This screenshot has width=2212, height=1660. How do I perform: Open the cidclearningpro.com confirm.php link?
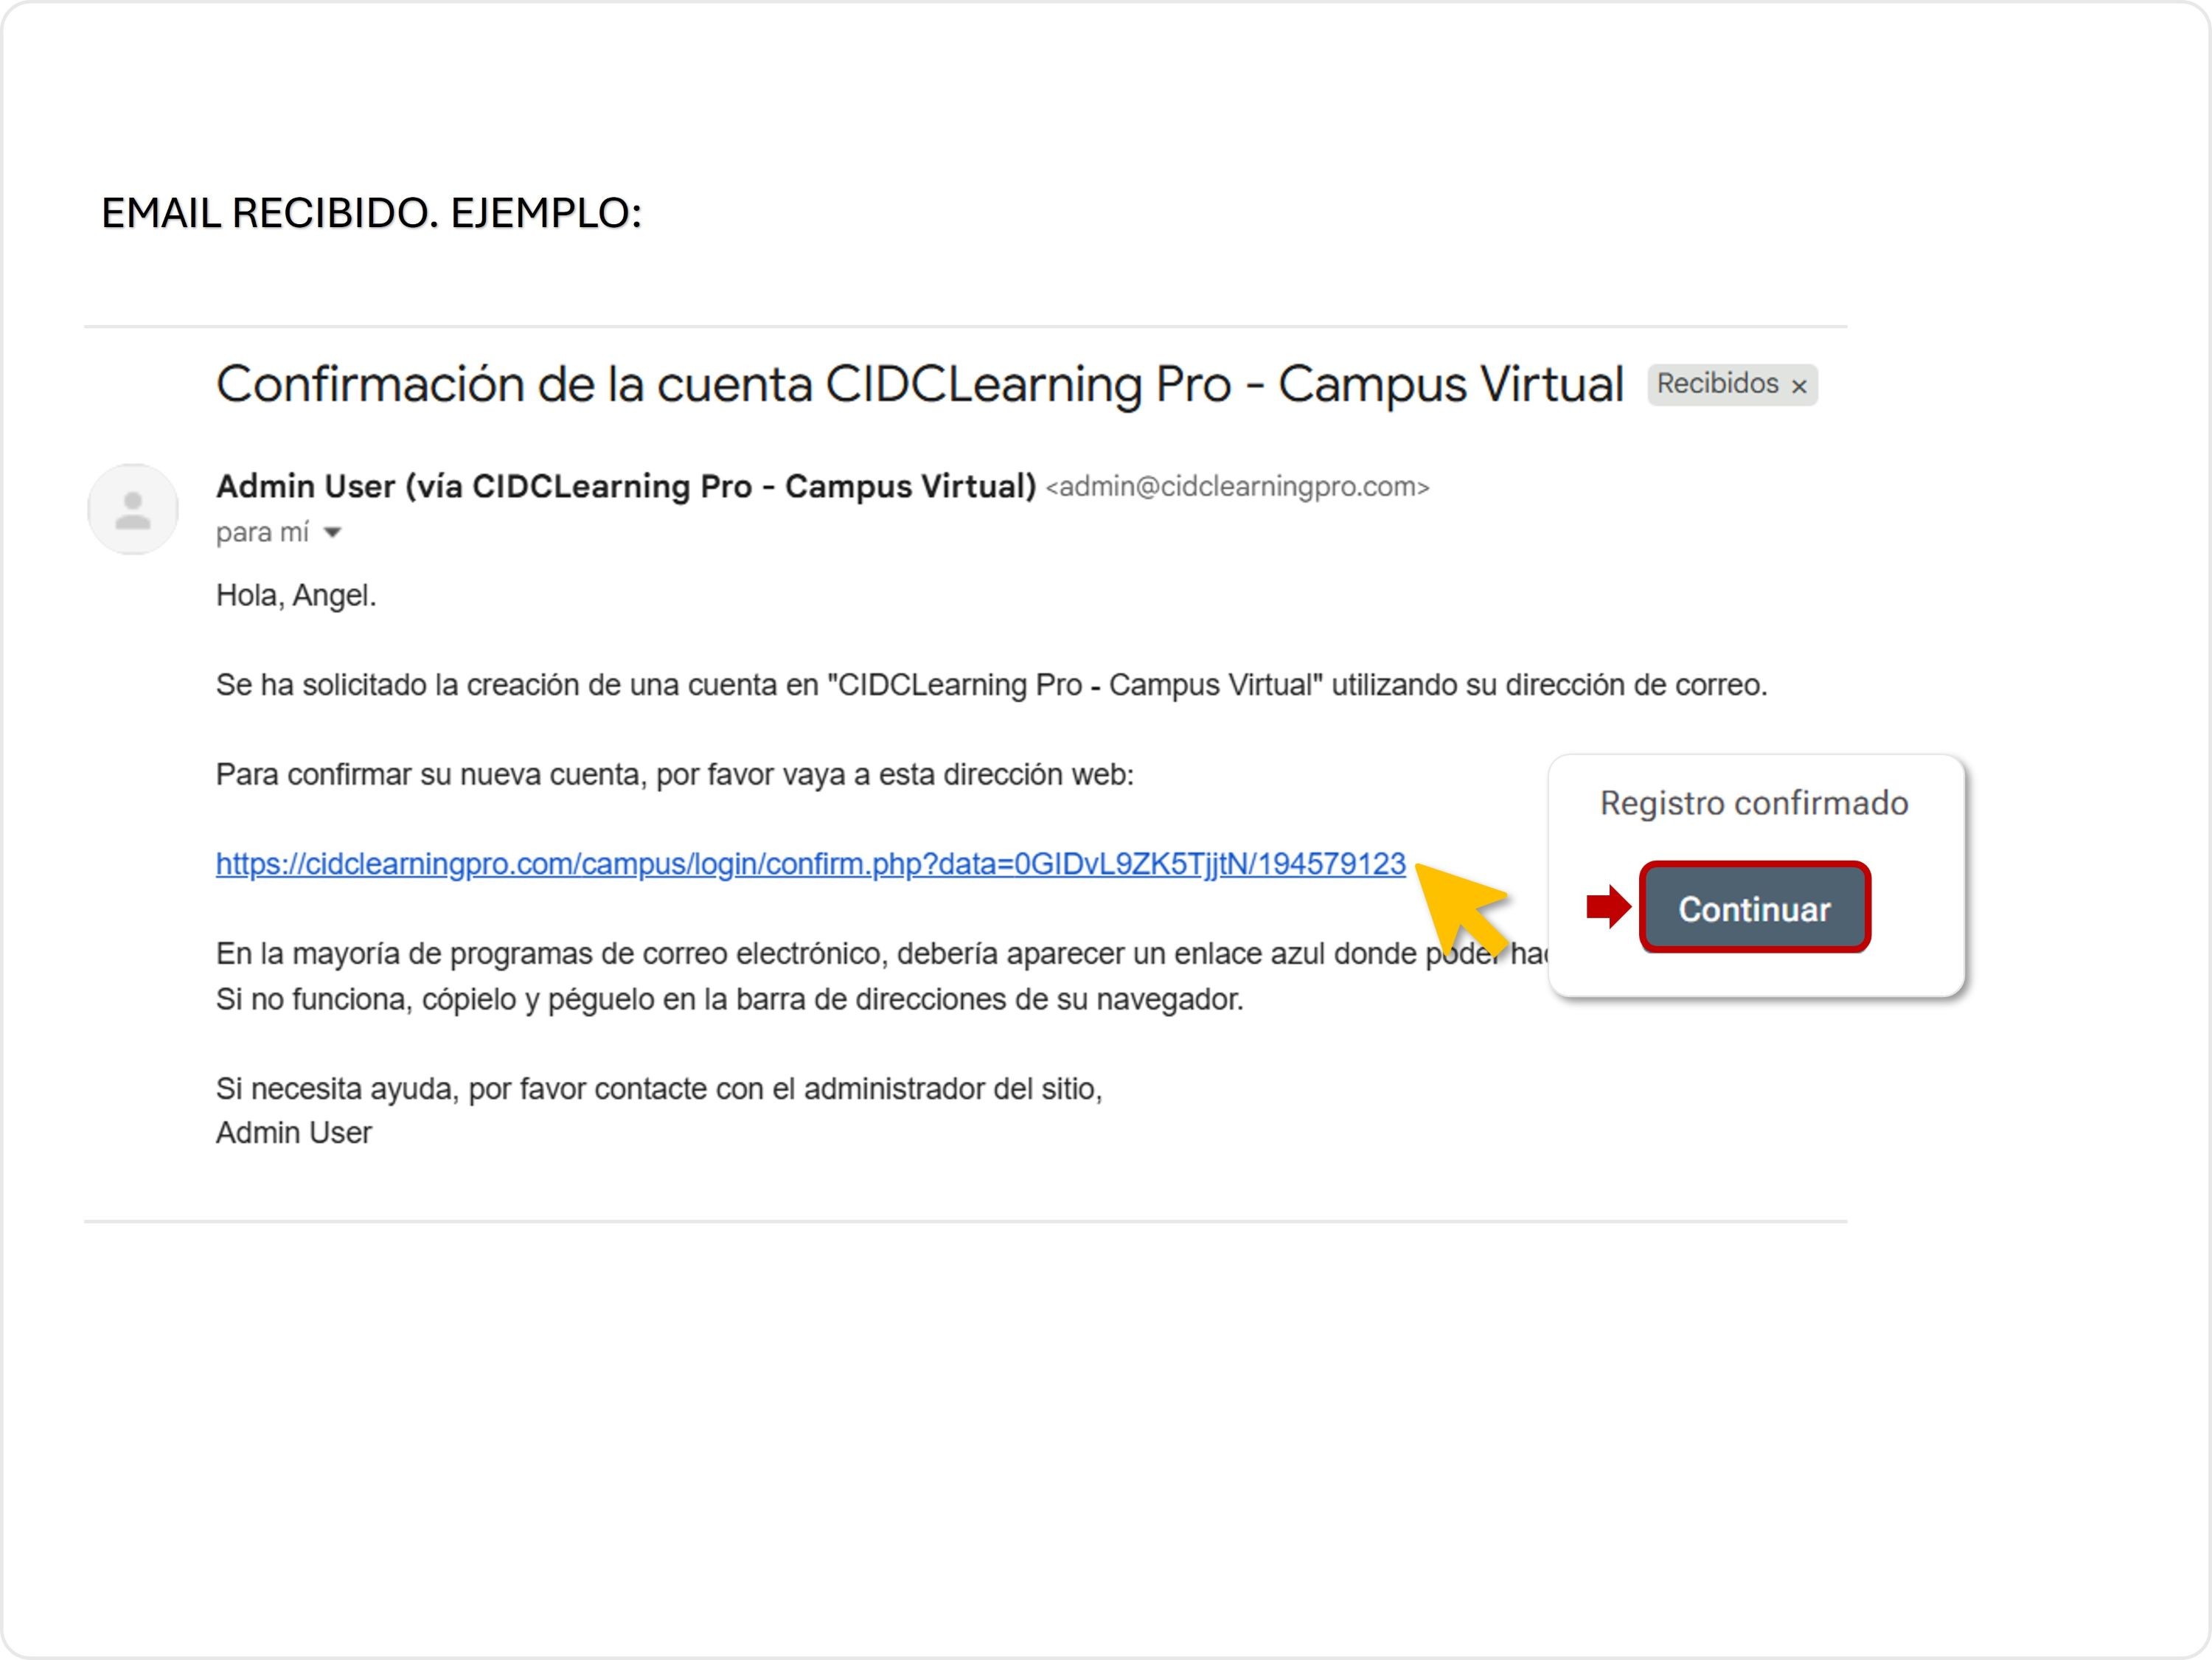(x=810, y=864)
